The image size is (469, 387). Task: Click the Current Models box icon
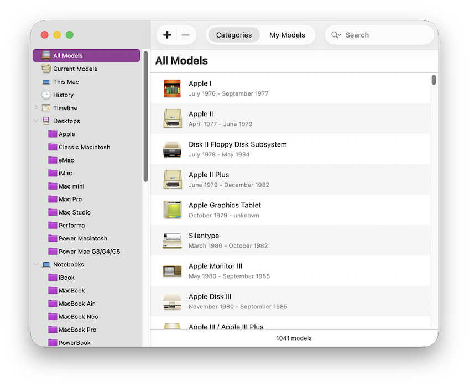(x=46, y=69)
